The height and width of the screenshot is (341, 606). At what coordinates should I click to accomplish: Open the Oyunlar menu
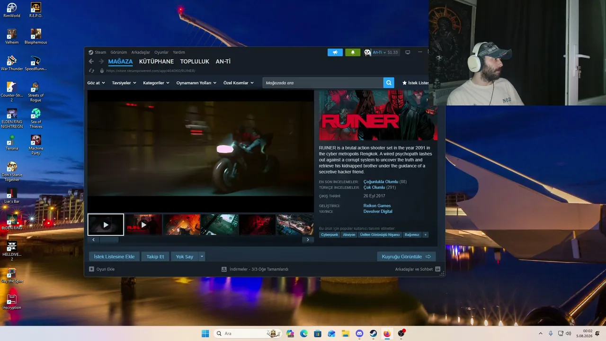coord(161,52)
